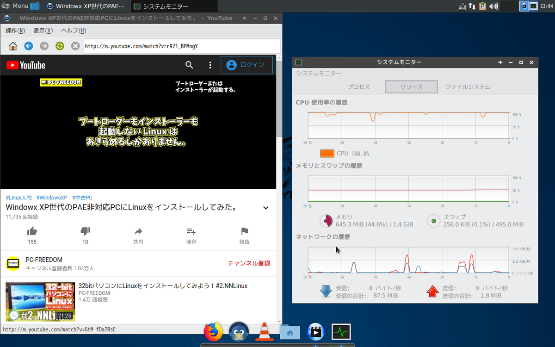
Task: Open the #中古PC hashtag link
Action: (x=82, y=198)
